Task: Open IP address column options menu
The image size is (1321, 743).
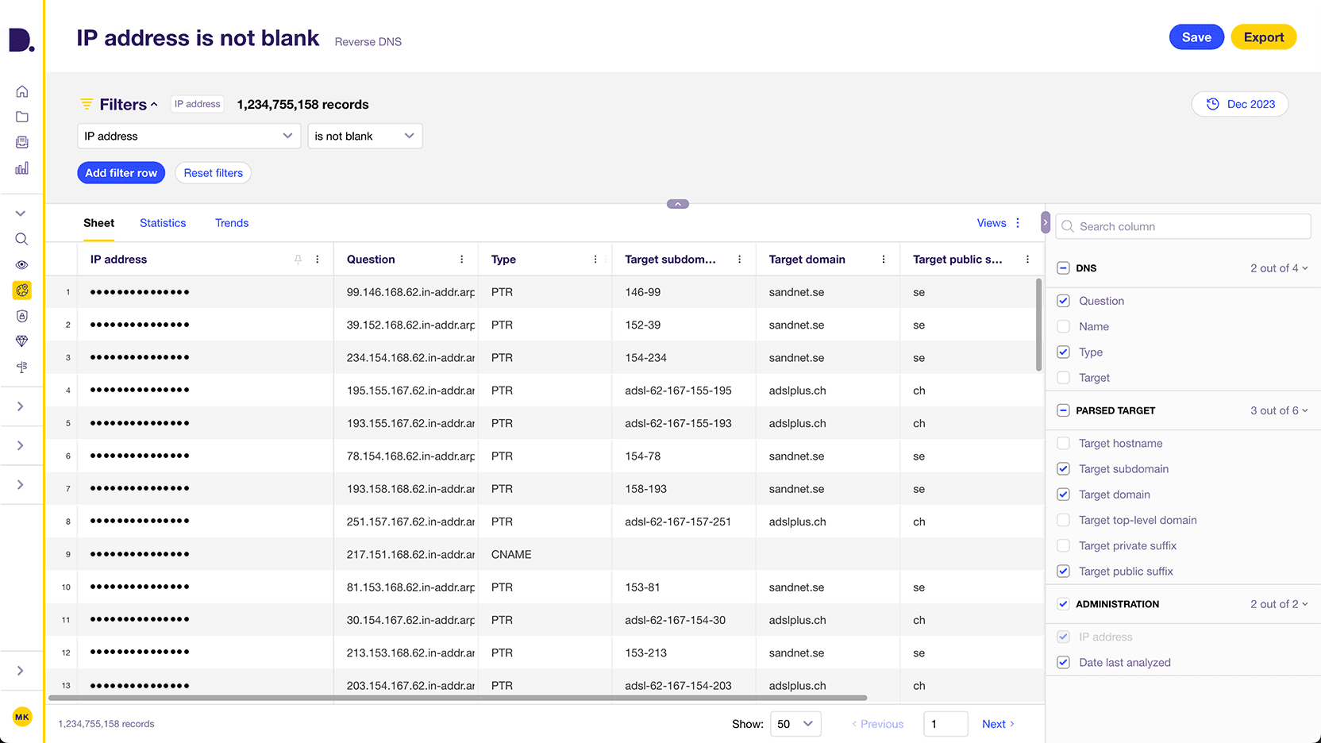Action: click(x=318, y=260)
